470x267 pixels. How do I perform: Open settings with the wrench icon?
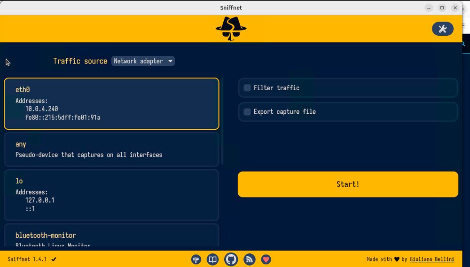[442, 29]
